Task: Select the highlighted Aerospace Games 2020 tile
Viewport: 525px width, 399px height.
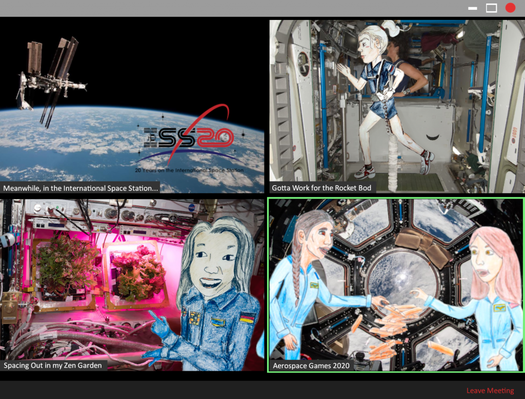Action: point(396,285)
